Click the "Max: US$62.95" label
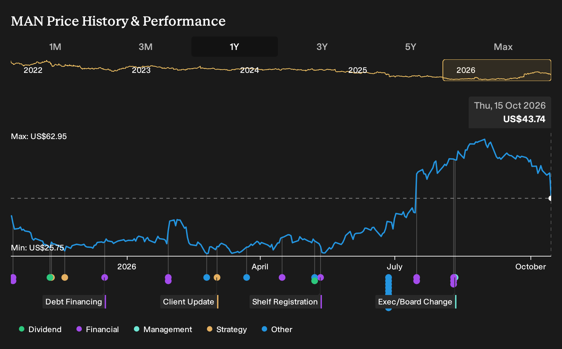The height and width of the screenshot is (349, 562). point(39,136)
